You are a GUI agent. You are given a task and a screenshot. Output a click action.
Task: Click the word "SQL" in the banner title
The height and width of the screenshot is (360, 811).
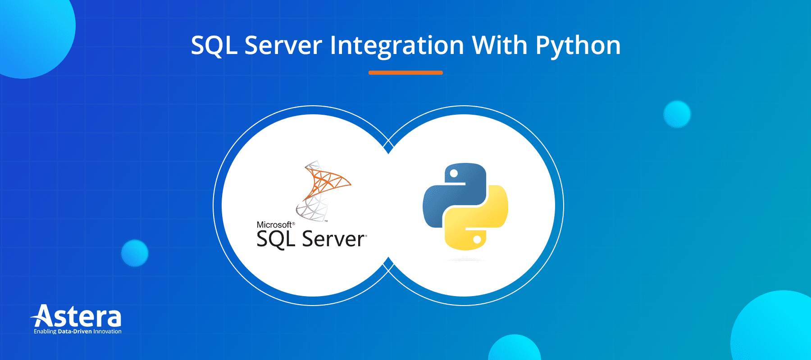click(x=214, y=46)
